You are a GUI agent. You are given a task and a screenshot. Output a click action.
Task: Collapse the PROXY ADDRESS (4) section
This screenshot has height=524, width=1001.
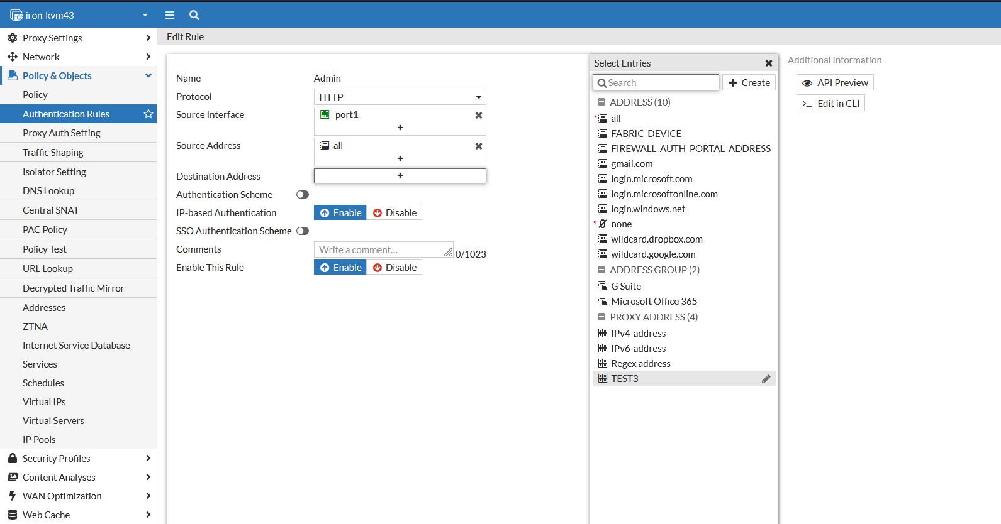point(601,317)
